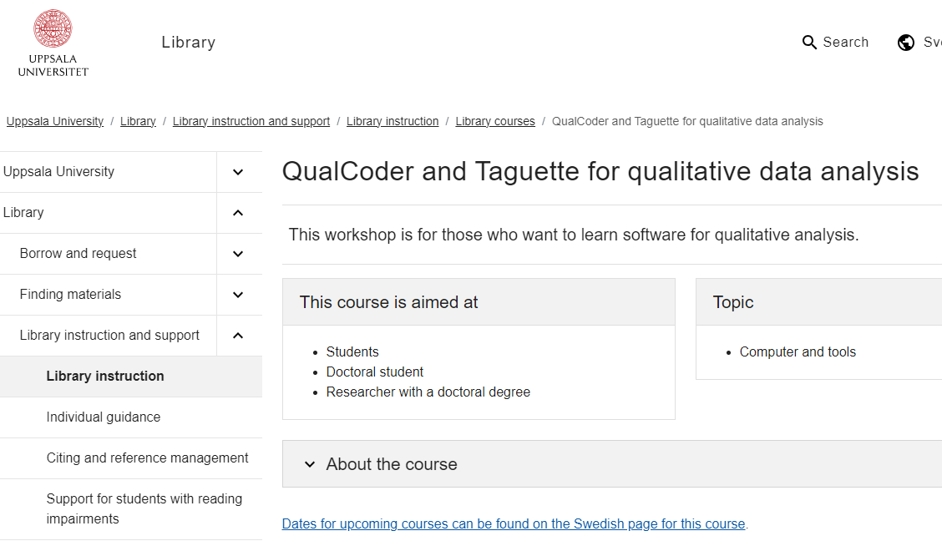This screenshot has width=942, height=541.
Task: Expand the Borrow and request chevron
Action: [x=238, y=254]
